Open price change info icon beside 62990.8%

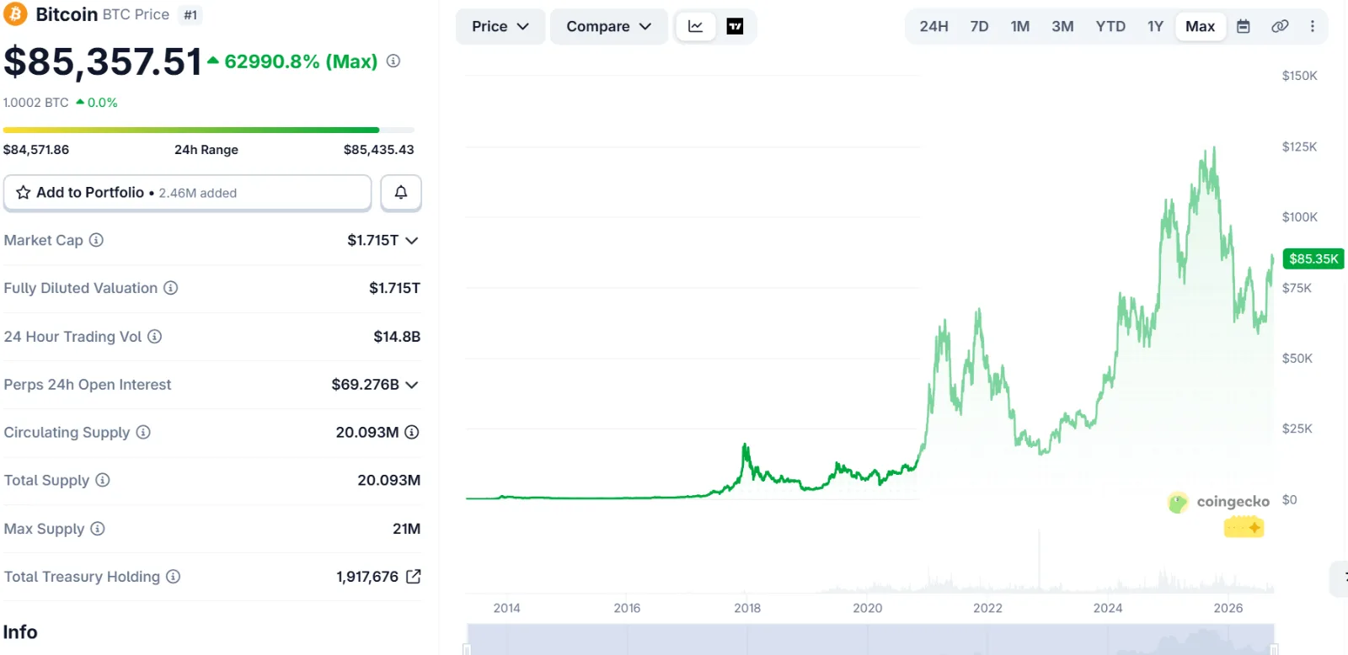[393, 61]
